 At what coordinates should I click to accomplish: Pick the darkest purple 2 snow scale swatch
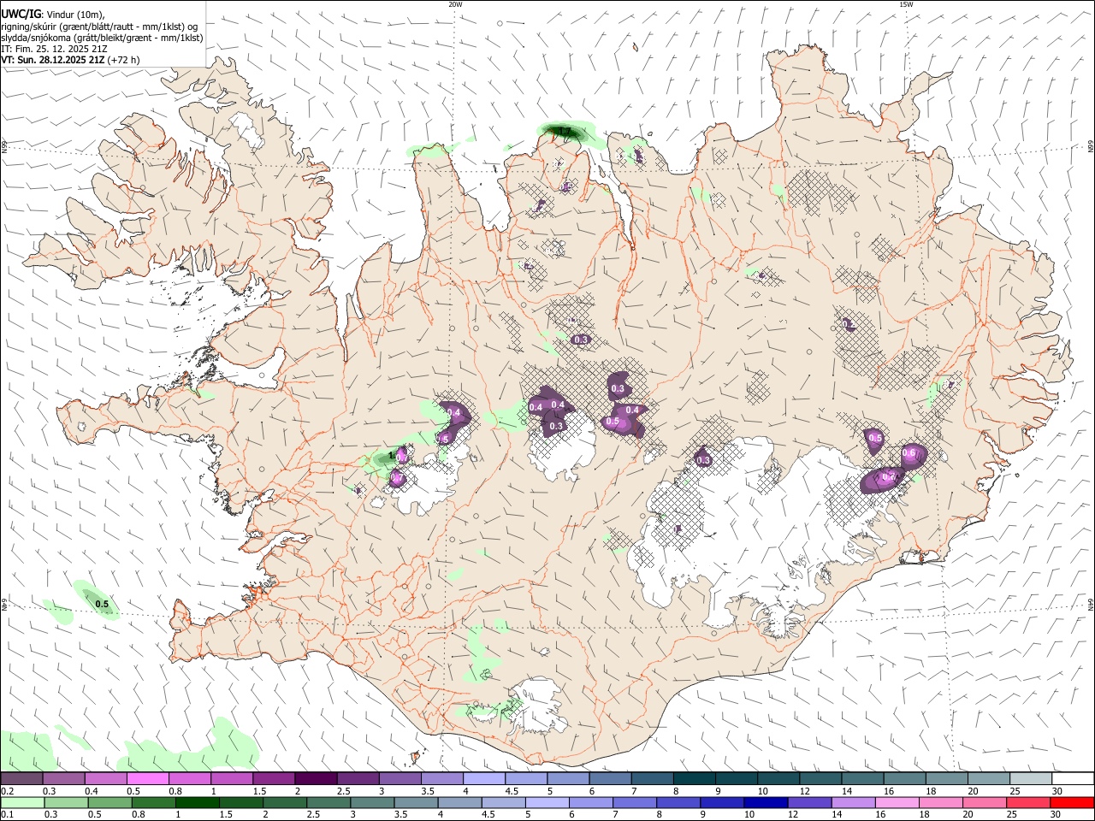(x=316, y=778)
